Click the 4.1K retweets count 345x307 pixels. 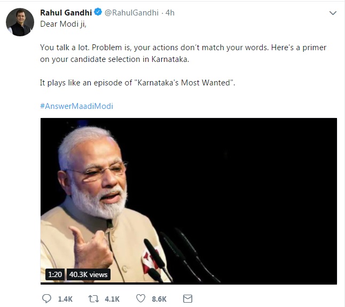(x=112, y=300)
